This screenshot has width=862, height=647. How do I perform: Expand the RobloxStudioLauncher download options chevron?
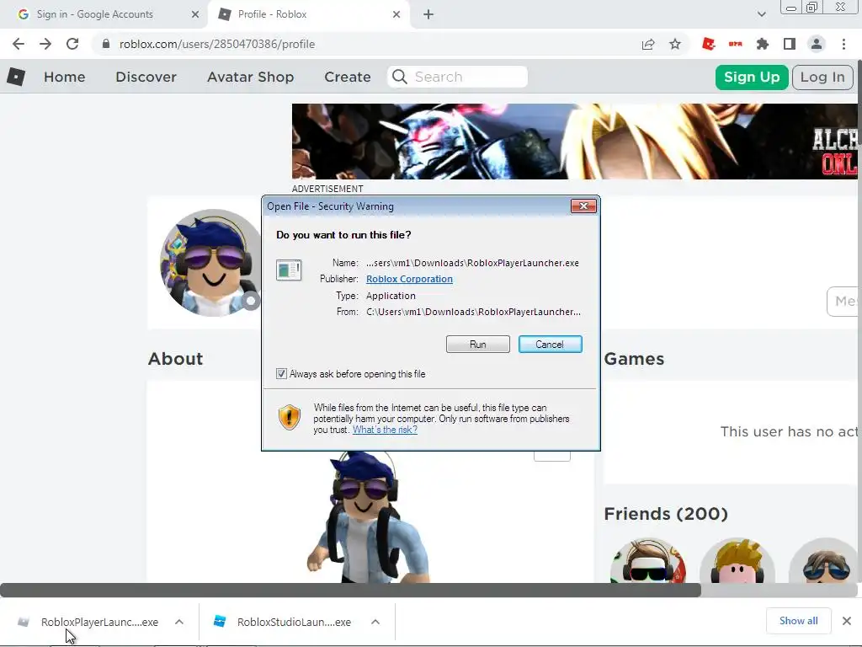[375, 622]
